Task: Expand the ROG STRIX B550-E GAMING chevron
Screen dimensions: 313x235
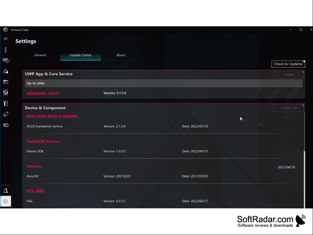Action: tap(261, 125)
